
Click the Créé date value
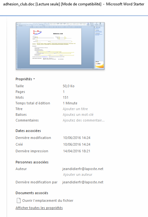point(77,144)
